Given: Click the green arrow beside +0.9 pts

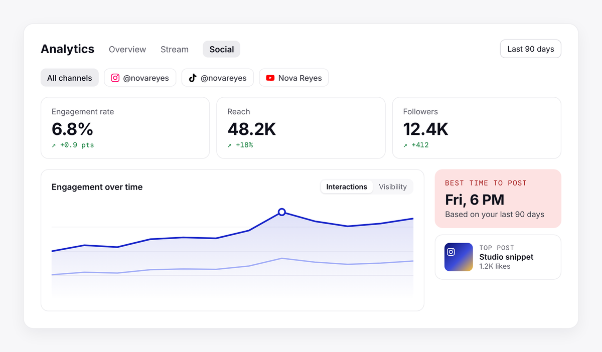Looking at the screenshot, I should [54, 145].
